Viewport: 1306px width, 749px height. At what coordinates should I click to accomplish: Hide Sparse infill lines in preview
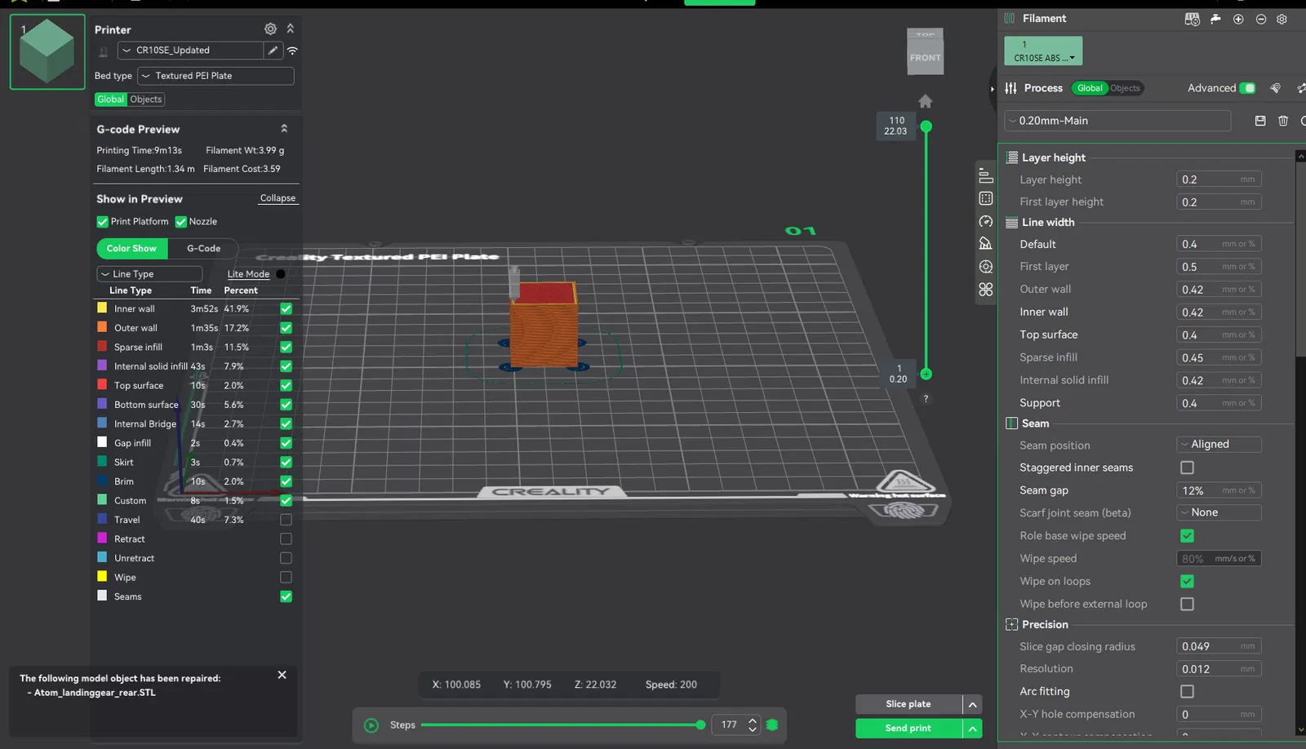[x=286, y=348]
